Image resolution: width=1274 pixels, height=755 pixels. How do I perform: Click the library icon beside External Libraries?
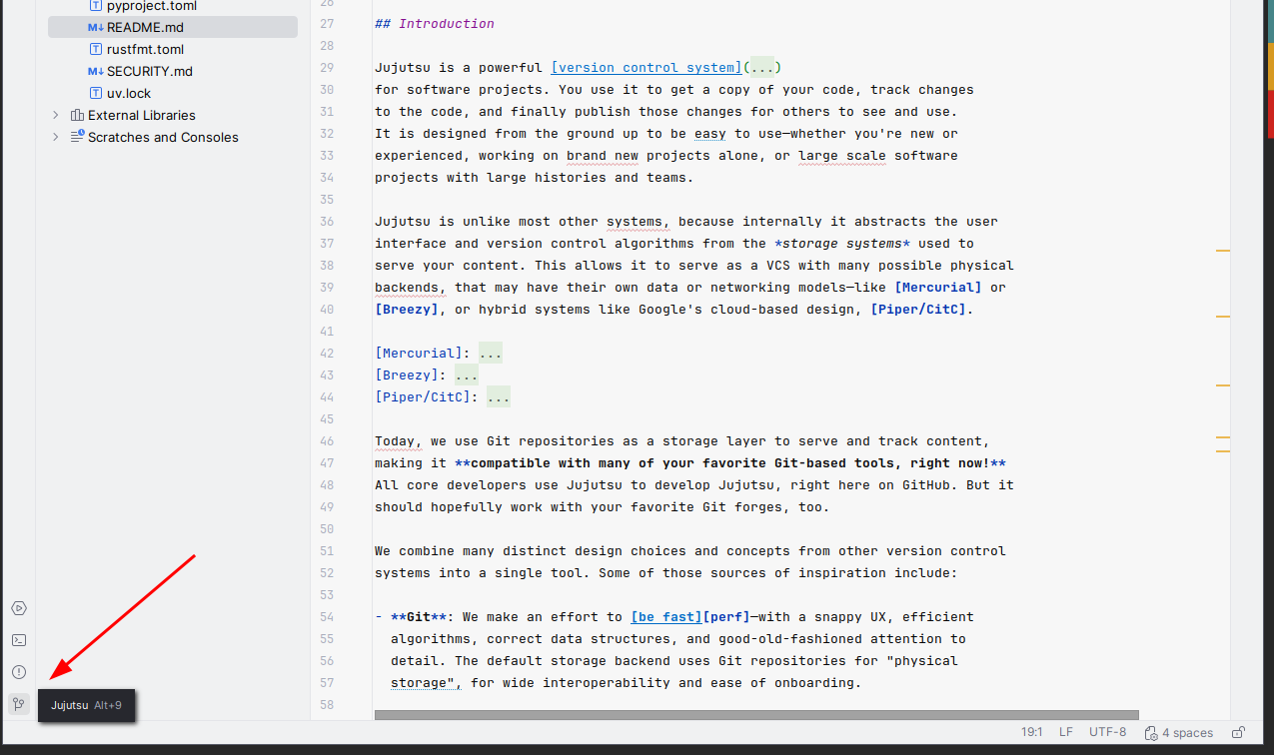77,115
